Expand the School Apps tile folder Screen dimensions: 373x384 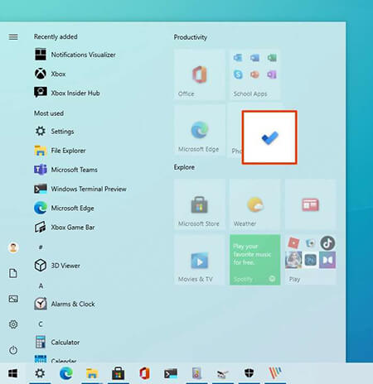tap(255, 74)
